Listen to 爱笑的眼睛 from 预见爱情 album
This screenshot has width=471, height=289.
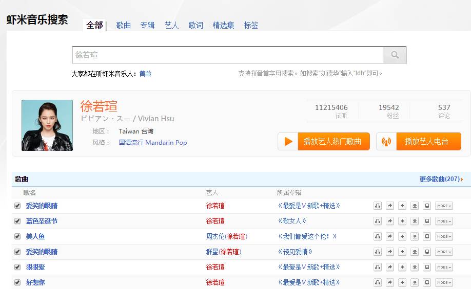click(378, 252)
